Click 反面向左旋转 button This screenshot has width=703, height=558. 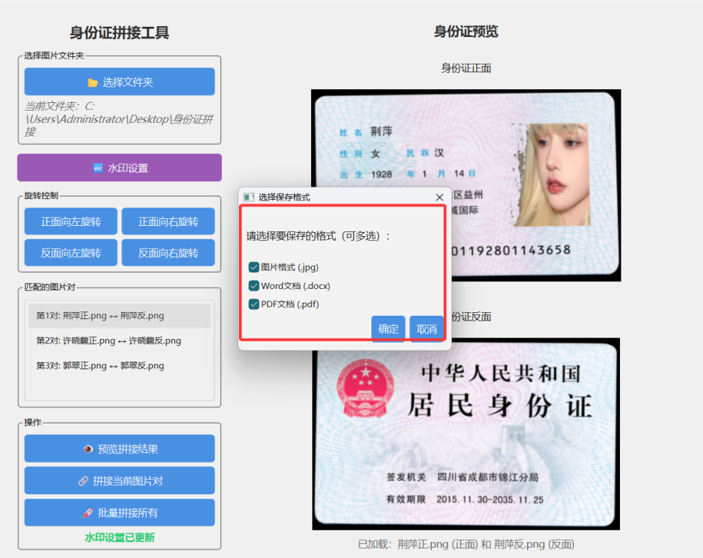71,253
